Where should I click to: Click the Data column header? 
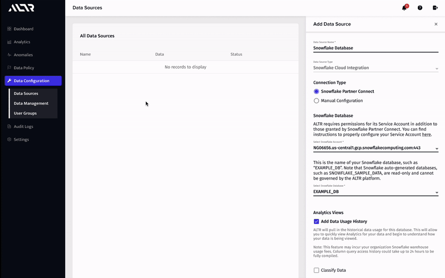160,54
